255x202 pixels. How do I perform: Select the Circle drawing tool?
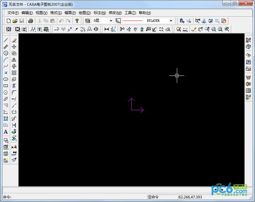pos(6,53)
